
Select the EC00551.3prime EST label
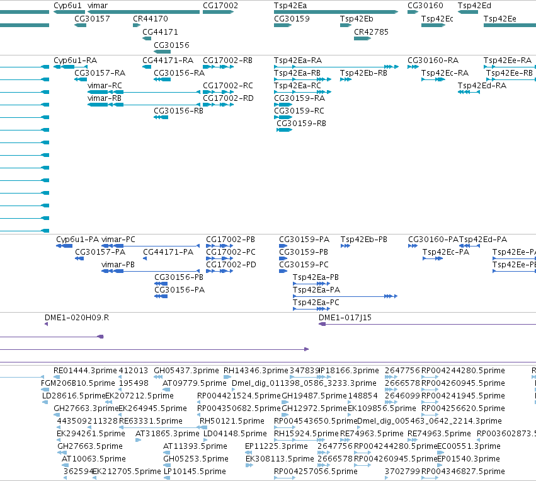pos(469,446)
